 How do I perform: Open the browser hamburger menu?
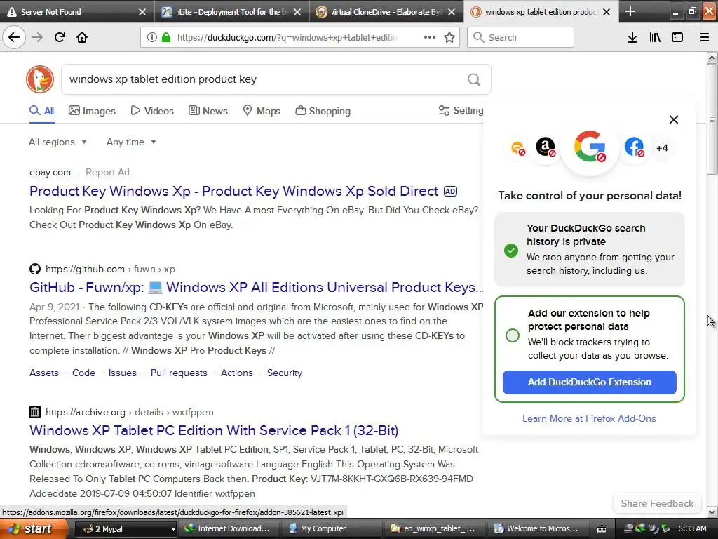pyautogui.click(x=705, y=37)
